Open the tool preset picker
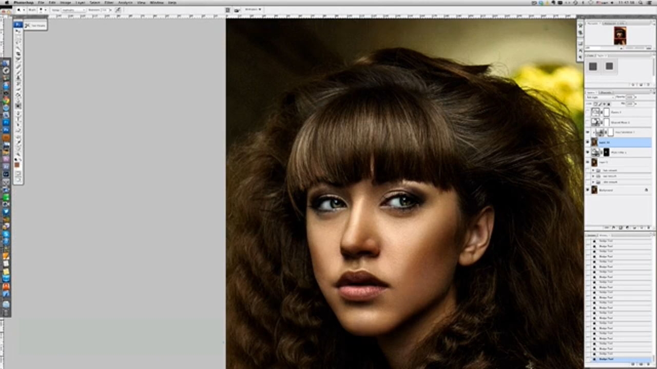 click(21, 10)
